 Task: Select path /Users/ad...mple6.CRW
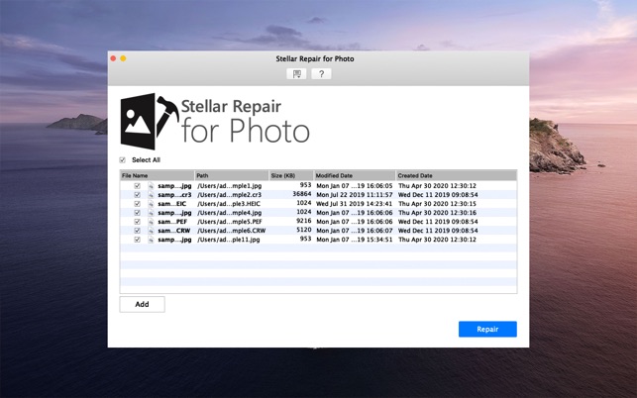pyautogui.click(x=231, y=231)
